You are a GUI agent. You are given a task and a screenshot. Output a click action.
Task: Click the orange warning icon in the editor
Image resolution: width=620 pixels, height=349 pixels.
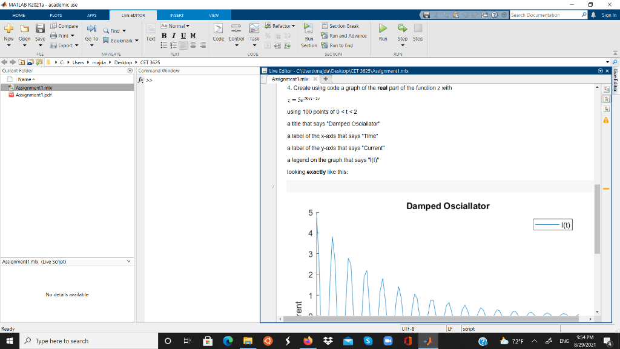pyautogui.click(x=605, y=120)
